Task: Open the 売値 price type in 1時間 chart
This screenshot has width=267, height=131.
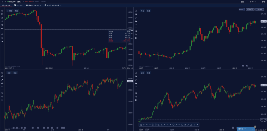Action: [x=16, y=11]
